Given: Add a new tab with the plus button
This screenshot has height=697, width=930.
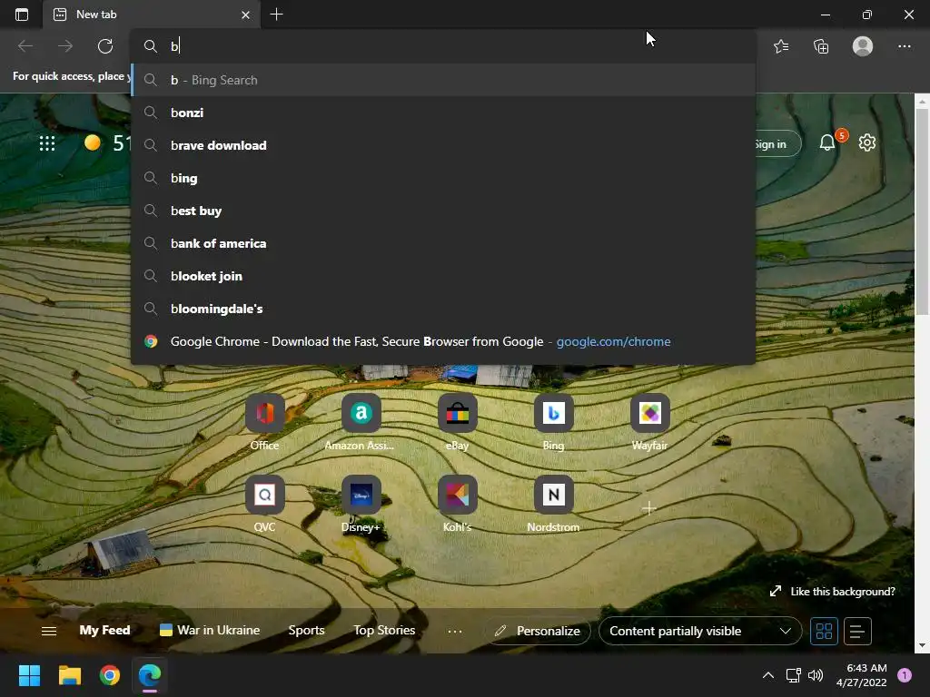Looking at the screenshot, I should pos(276,15).
